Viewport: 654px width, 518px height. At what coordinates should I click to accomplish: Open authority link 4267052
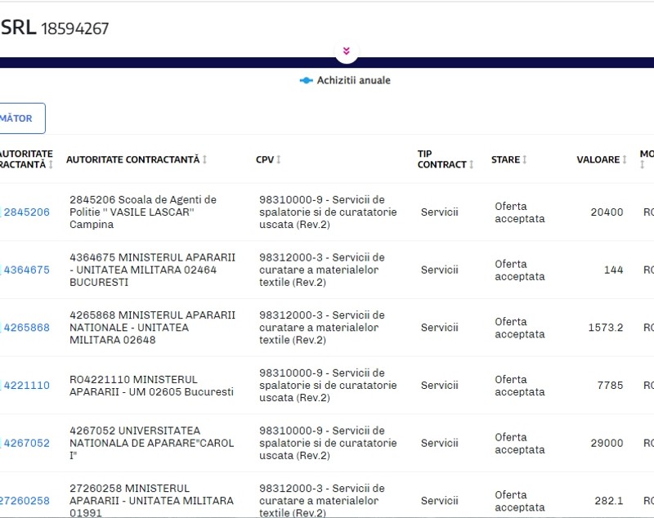(27, 443)
